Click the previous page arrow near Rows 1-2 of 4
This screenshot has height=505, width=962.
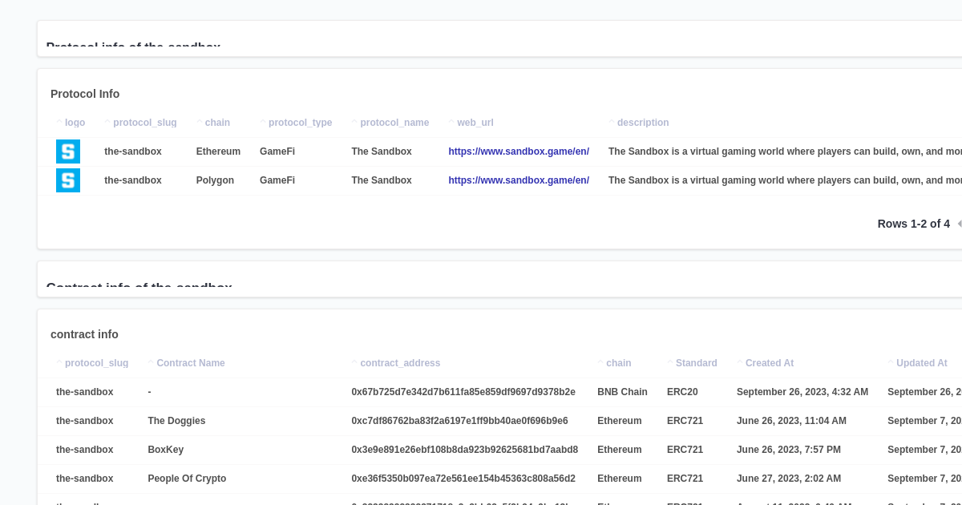(x=960, y=224)
